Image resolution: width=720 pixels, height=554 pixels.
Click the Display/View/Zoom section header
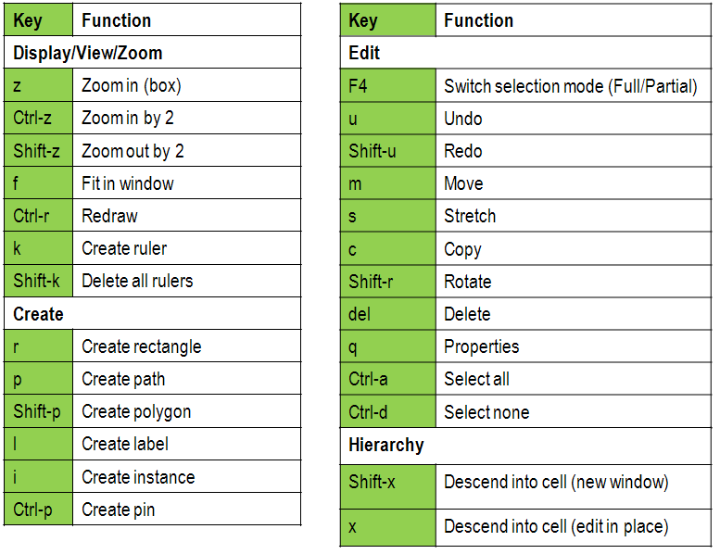click(88, 53)
